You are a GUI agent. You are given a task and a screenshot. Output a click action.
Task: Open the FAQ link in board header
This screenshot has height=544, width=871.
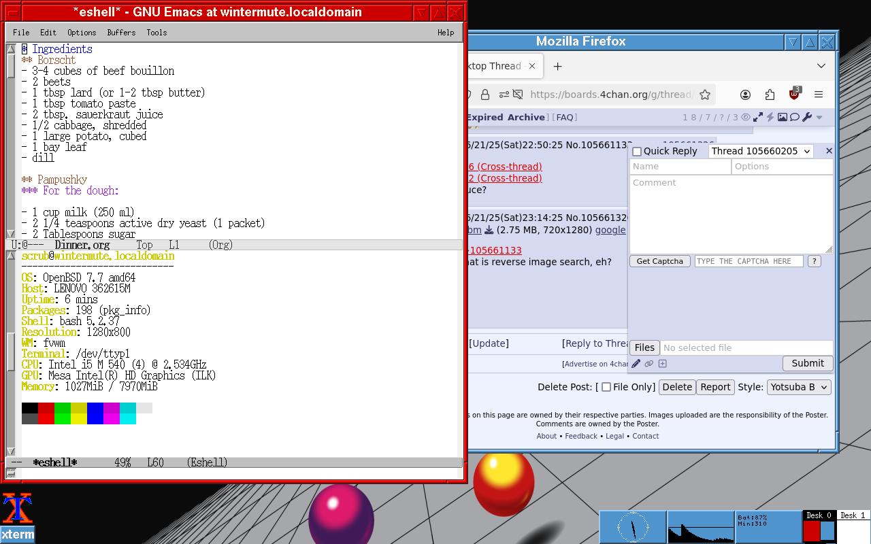click(x=565, y=117)
